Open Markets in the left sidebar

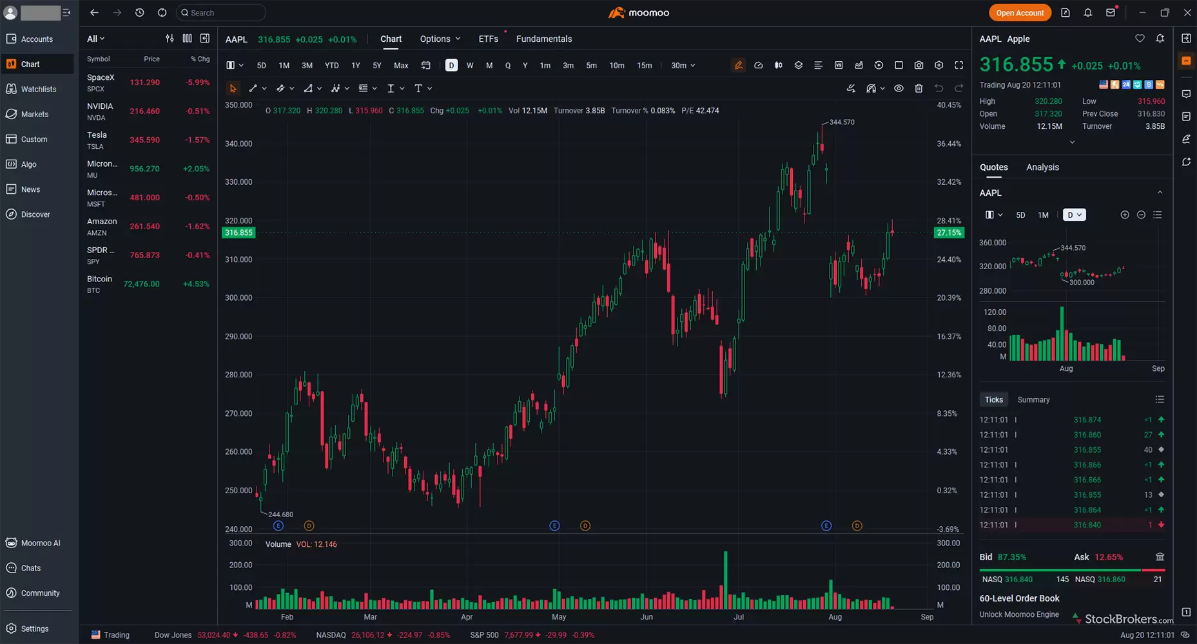(39, 114)
